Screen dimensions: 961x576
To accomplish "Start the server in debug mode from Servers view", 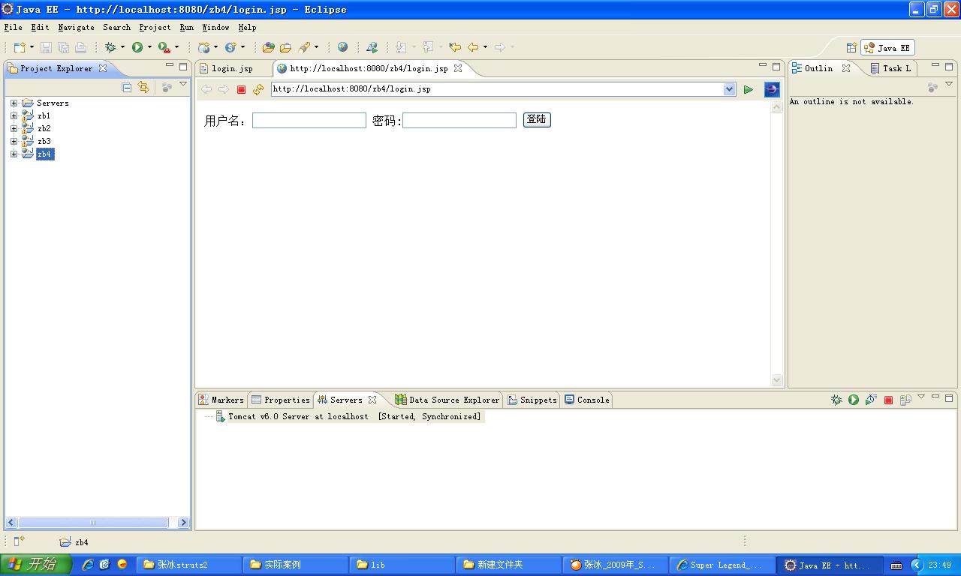I will [x=836, y=400].
